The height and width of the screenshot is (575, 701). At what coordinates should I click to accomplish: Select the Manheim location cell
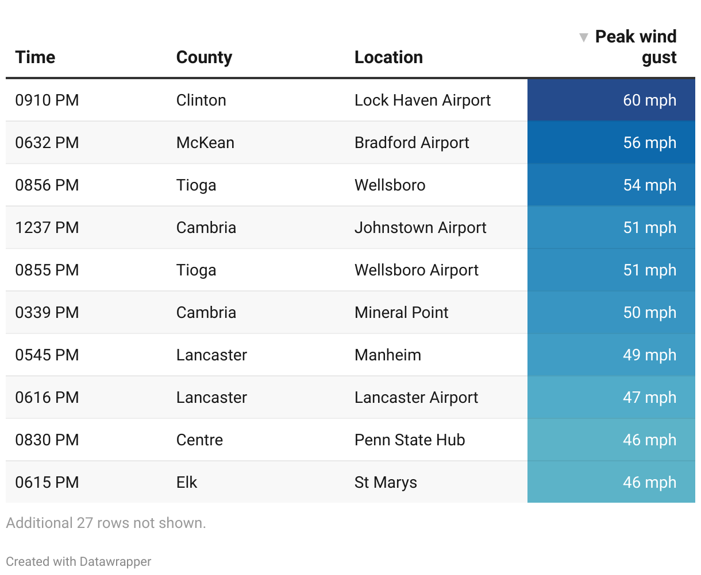[388, 355]
